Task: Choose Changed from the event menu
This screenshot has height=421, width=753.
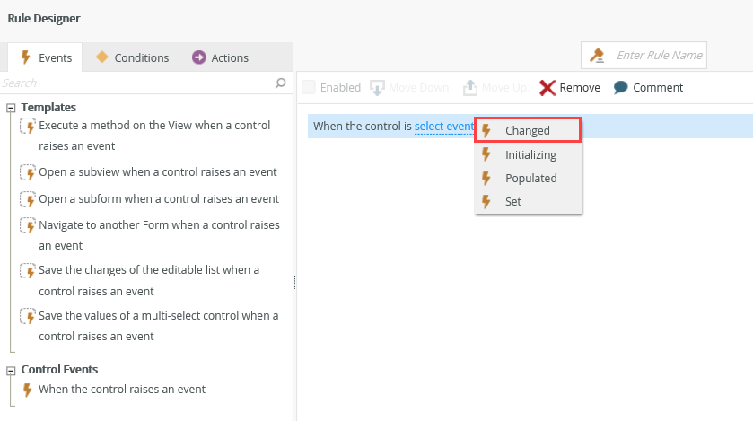Action: point(528,130)
